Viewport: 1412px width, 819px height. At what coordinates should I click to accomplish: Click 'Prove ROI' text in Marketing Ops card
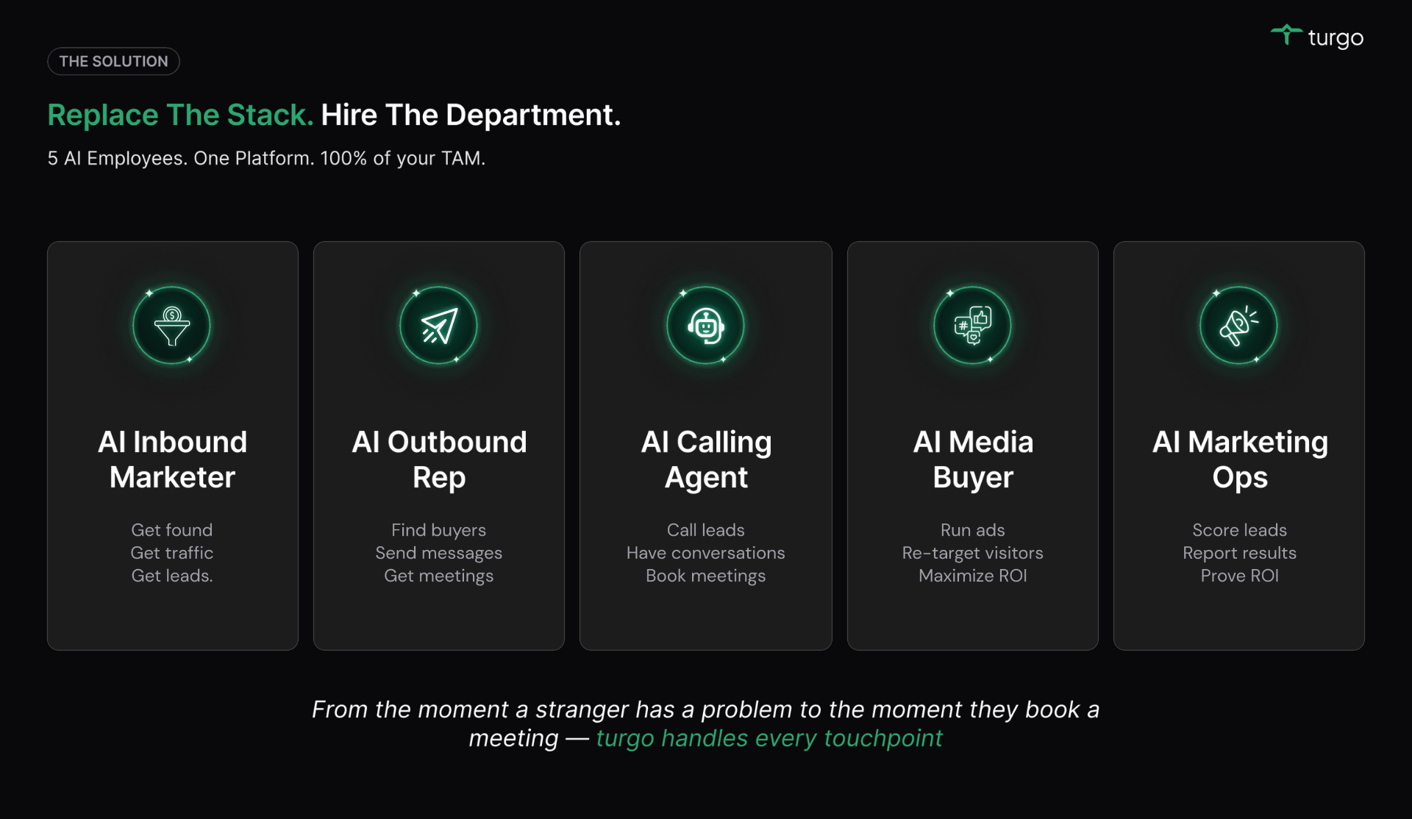click(x=1239, y=576)
